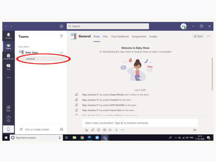Open manage teams settings gear

pos(62,129)
